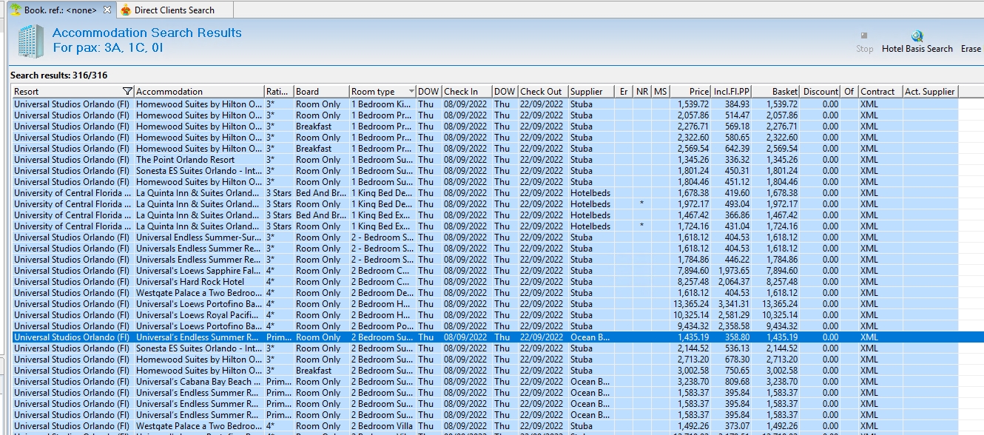This screenshot has width=984, height=435.
Task: Click the Hotel Basis Search globe icon
Action: (x=917, y=36)
